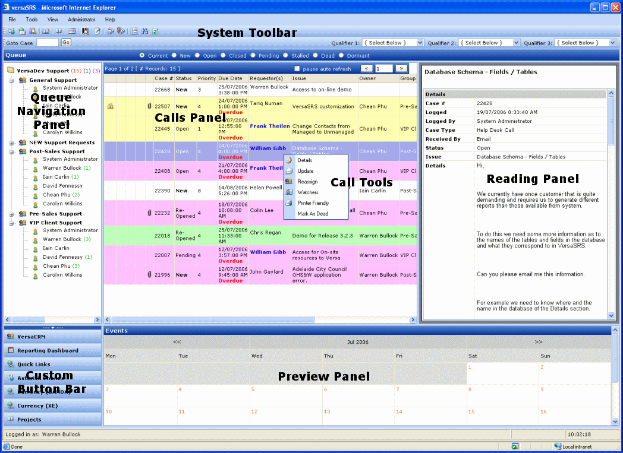Click the VersaCRM button icon
This screenshot has height=453, width=623.
(11, 337)
